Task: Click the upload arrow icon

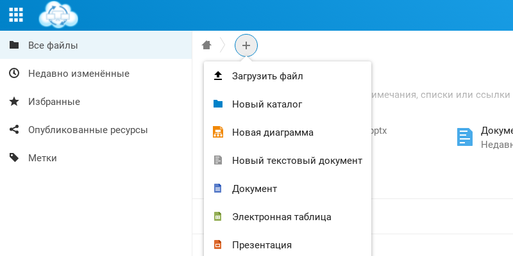Action: point(218,76)
